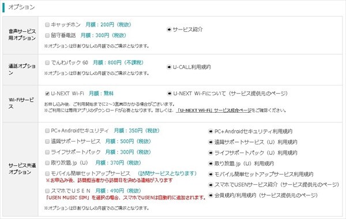Click the red「USEN MUSIC SIM」note text
Viewport: 346px width, 219px height.
click(125, 198)
